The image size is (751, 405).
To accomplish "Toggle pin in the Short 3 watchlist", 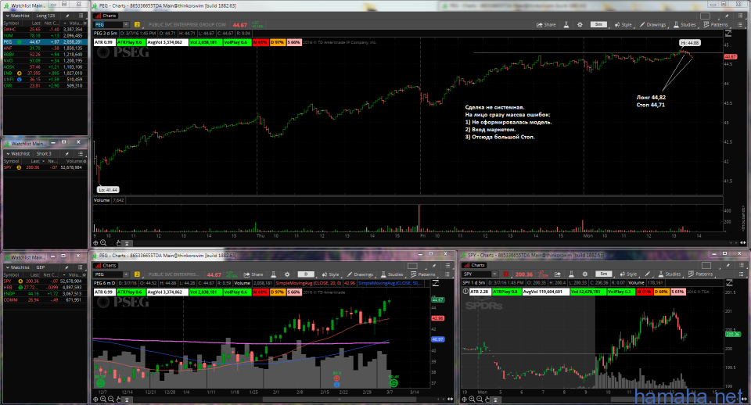I will click(x=67, y=154).
